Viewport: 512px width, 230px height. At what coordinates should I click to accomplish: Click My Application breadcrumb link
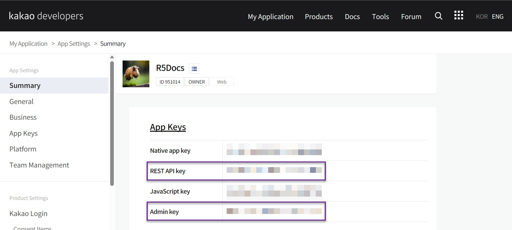tap(28, 44)
